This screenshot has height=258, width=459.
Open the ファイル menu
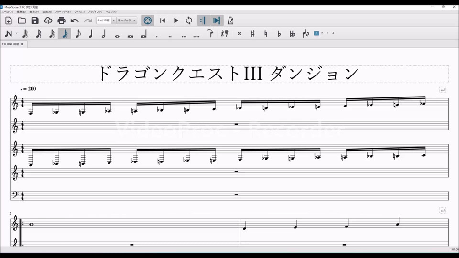click(7, 11)
